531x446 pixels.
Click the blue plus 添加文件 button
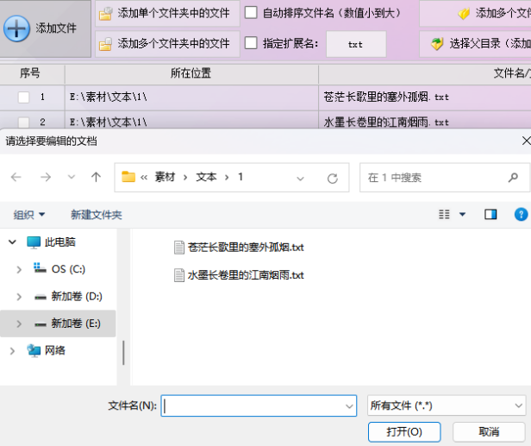coord(45,28)
